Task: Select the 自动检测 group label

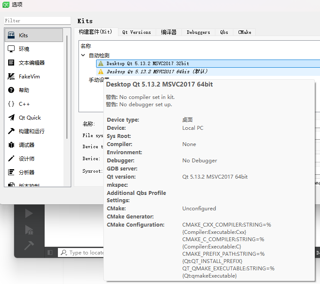Action: point(99,55)
